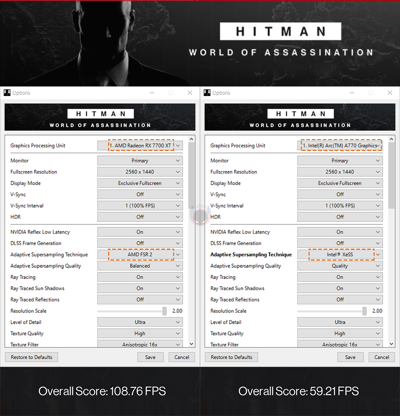Open Texture Quality dropdown in left window

tap(140, 334)
